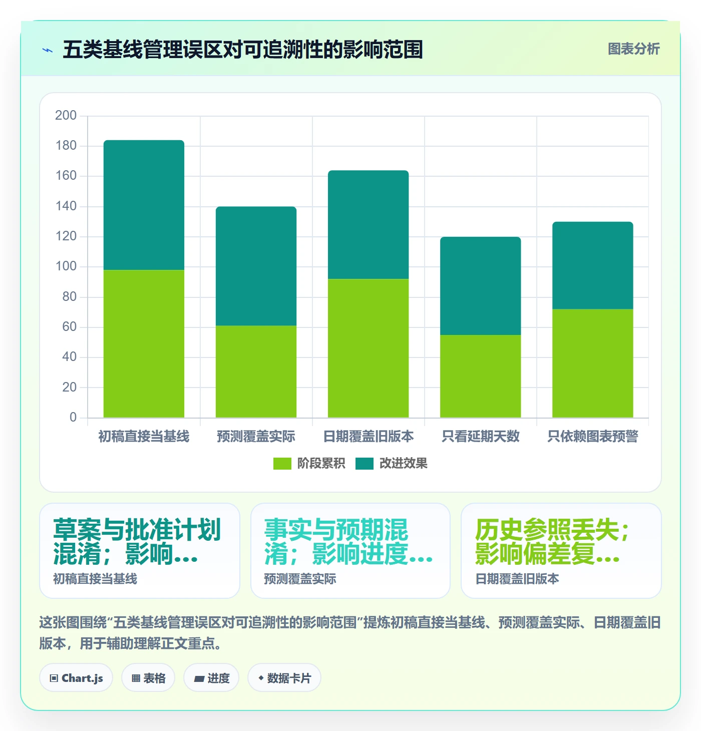Toggle the 改进效果 legend color swatch
The width and height of the screenshot is (701, 731).
(365, 464)
